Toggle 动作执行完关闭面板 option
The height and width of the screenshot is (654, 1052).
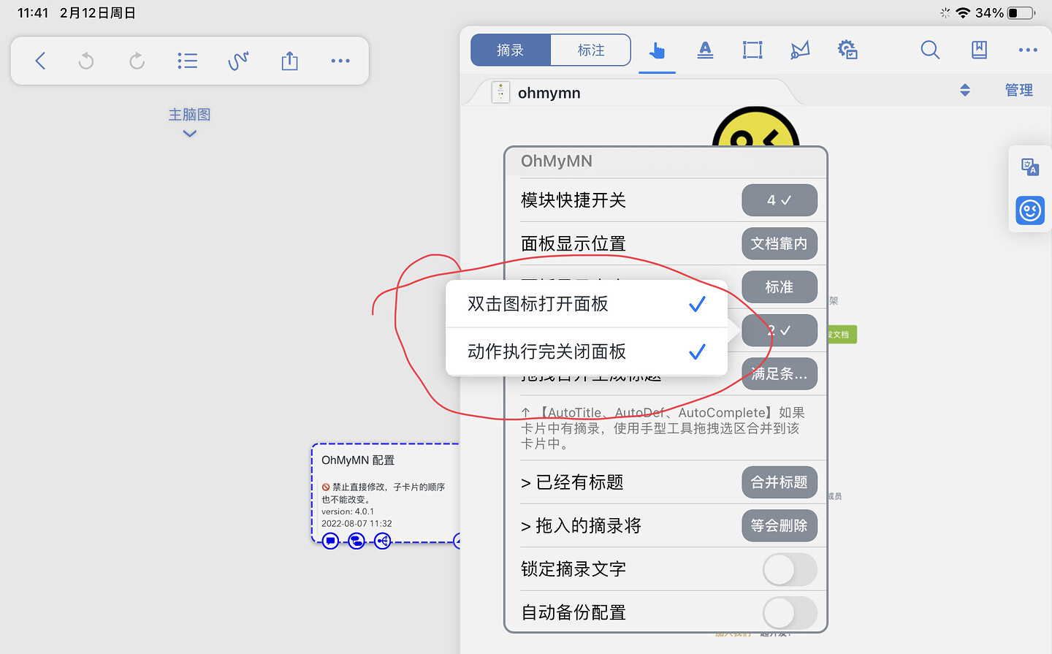[x=587, y=351]
